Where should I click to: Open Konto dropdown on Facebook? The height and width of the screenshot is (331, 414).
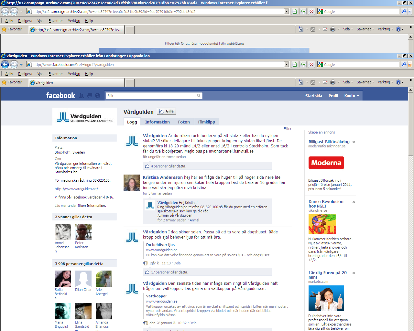point(352,96)
